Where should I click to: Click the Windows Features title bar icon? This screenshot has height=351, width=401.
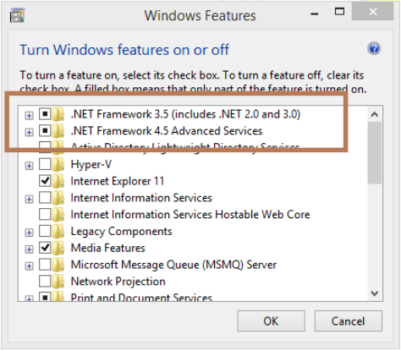[18, 15]
